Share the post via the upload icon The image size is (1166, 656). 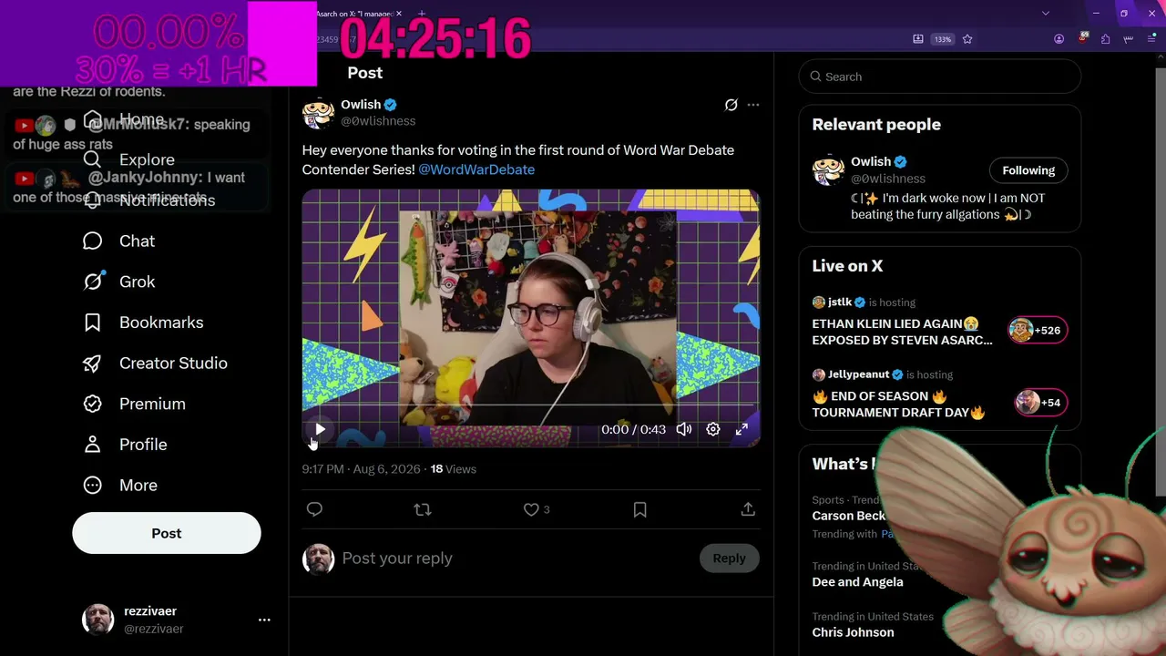(x=748, y=509)
